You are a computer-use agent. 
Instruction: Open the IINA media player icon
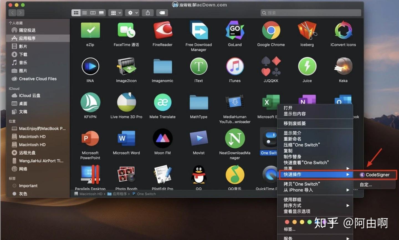[x=90, y=66]
